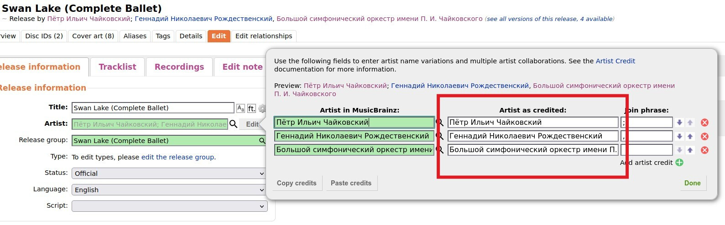725x225 pixels.
Task: Move Геннадий Рождественский credit up
Action: pyautogui.click(x=690, y=136)
